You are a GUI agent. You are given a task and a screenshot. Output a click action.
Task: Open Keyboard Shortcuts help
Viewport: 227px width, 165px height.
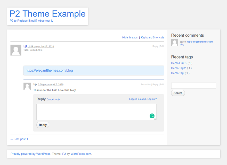tap(152, 38)
